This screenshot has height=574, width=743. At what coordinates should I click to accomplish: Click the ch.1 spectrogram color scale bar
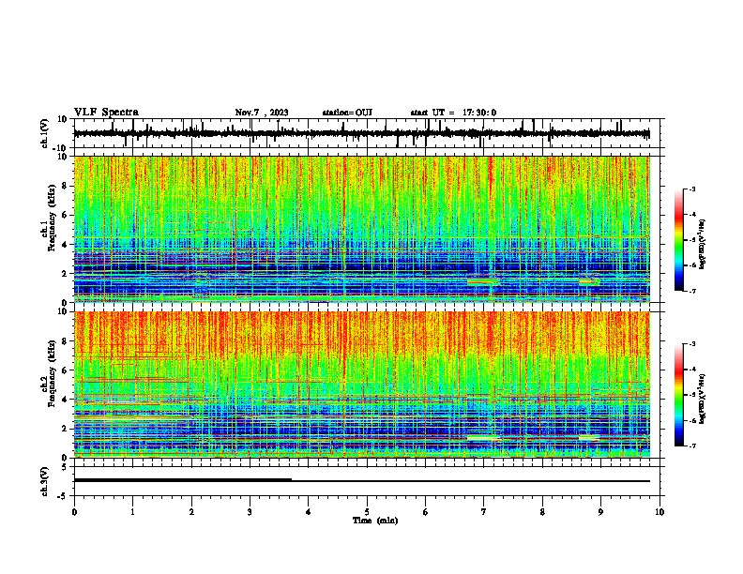coord(678,240)
